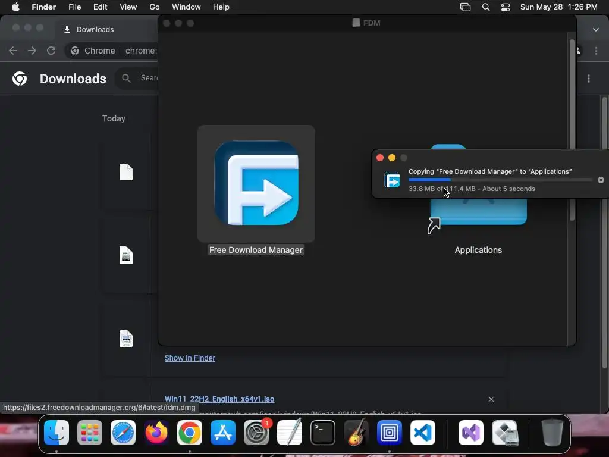The width and height of the screenshot is (609, 457).
Task: Go forward in the Chrome window
Action: (32, 51)
